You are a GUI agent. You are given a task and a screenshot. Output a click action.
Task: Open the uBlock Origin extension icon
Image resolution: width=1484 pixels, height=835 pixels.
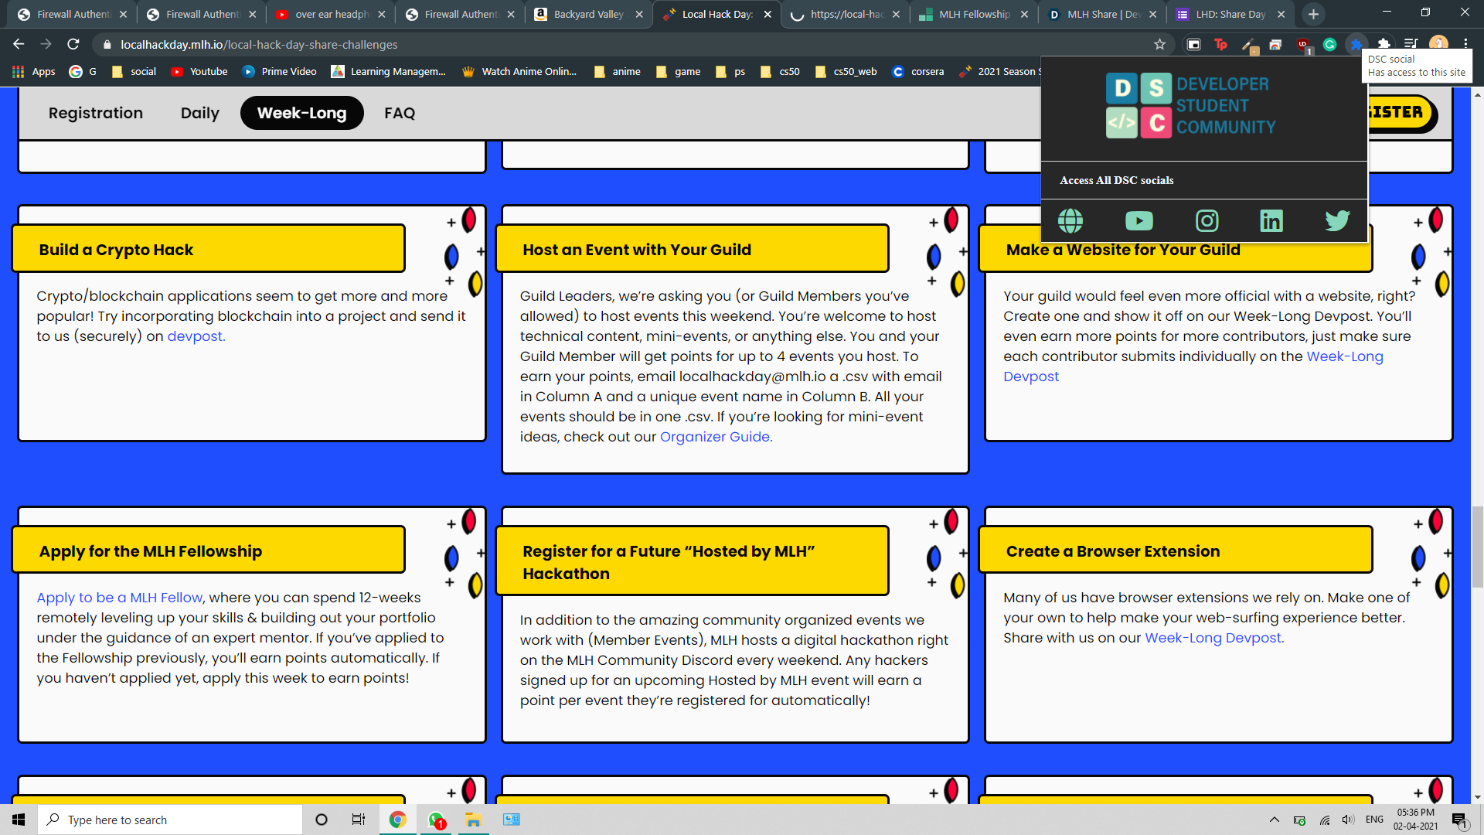point(1303,45)
